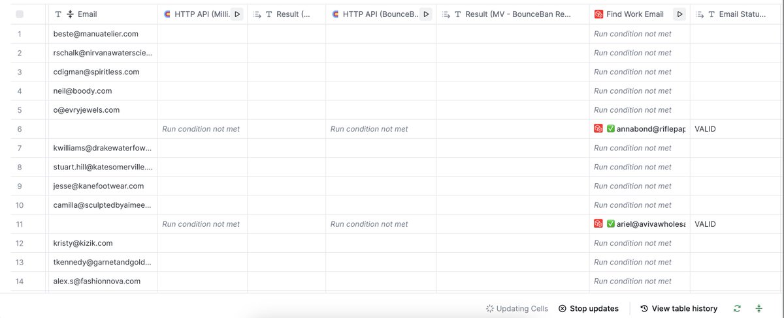
Task: Click ariel@avivawholesa found email cell
Action: tap(640, 224)
